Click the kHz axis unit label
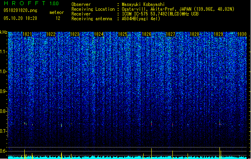This screenshot has width=251, height=159. point(4,32)
